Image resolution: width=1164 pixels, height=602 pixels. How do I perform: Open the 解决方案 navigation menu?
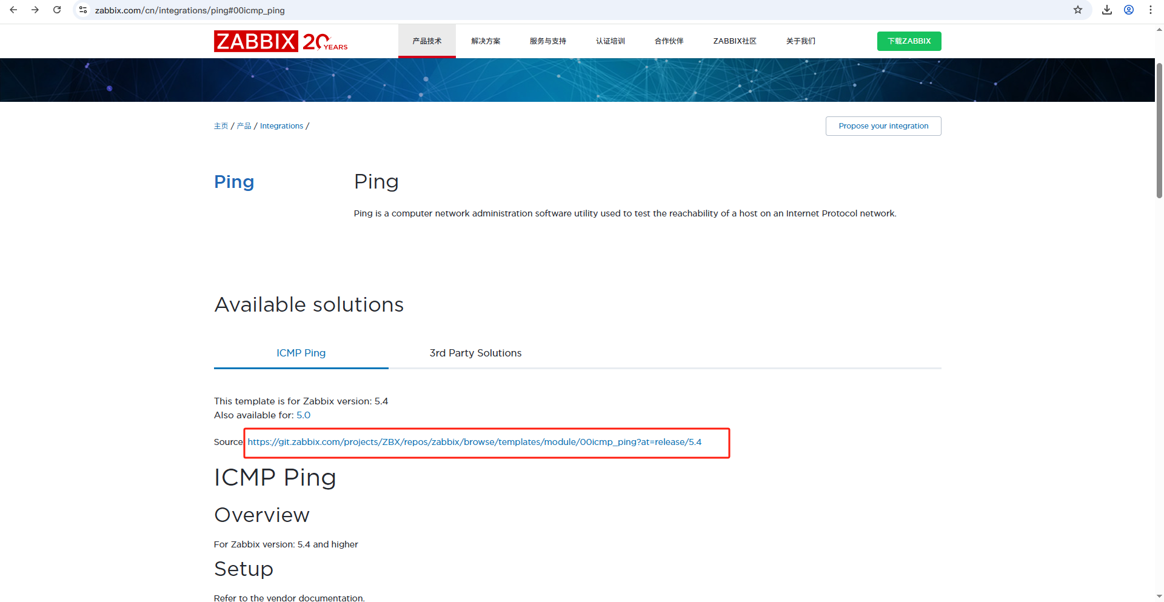click(x=486, y=41)
